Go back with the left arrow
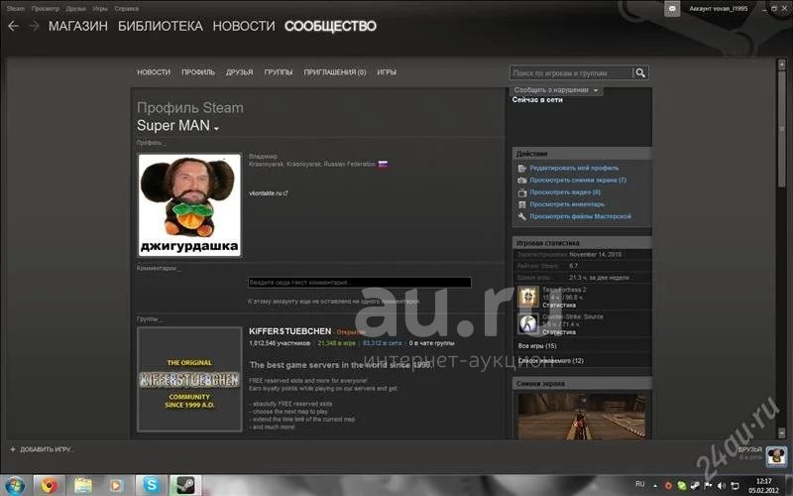The image size is (793, 496). click(x=13, y=26)
